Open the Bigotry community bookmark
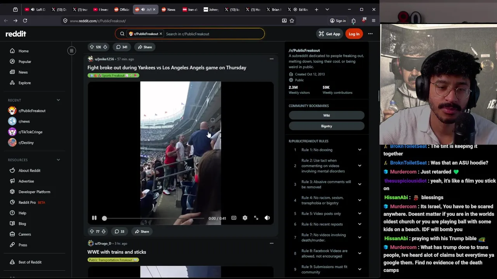Image resolution: width=497 pixels, height=279 pixels. pyautogui.click(x=327, y=126)
